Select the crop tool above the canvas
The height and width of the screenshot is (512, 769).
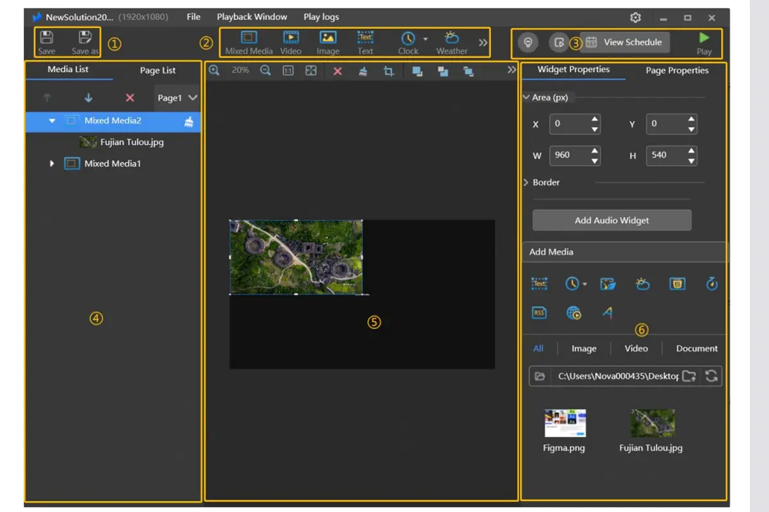(388, 71)
